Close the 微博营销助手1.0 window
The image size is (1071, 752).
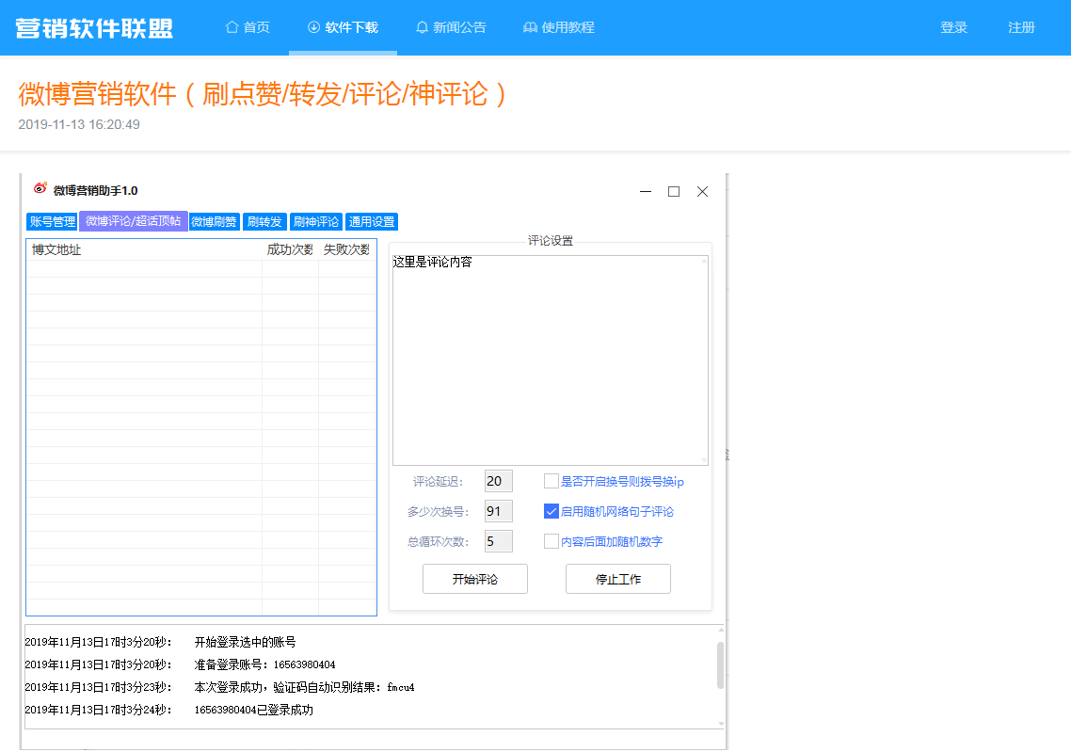point(702,191)
